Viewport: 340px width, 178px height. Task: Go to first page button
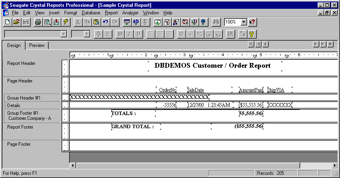(258, 44)
